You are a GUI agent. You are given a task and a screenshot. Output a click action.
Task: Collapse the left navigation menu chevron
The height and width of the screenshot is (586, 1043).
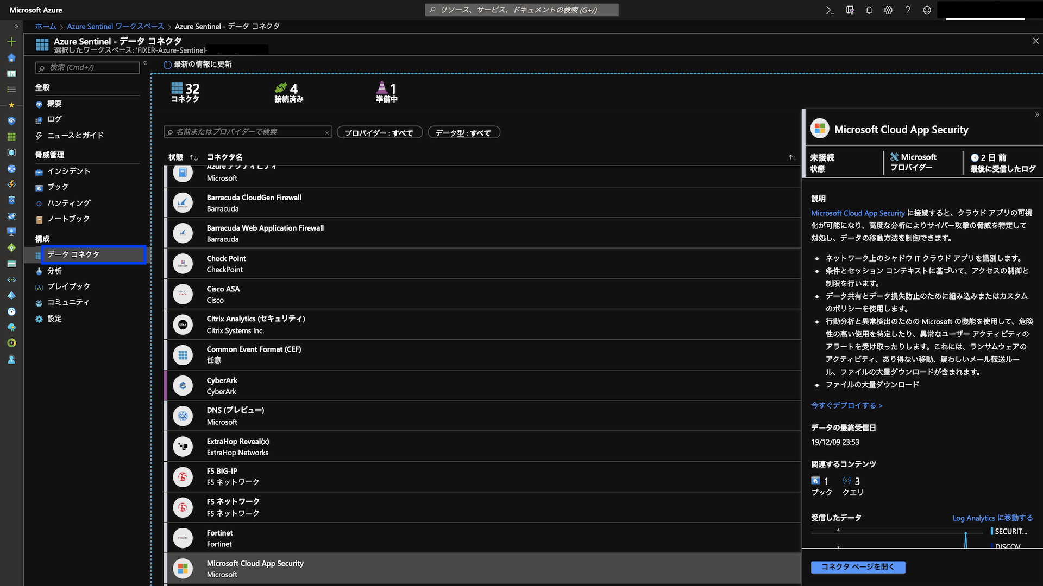[x=145, y=63]
